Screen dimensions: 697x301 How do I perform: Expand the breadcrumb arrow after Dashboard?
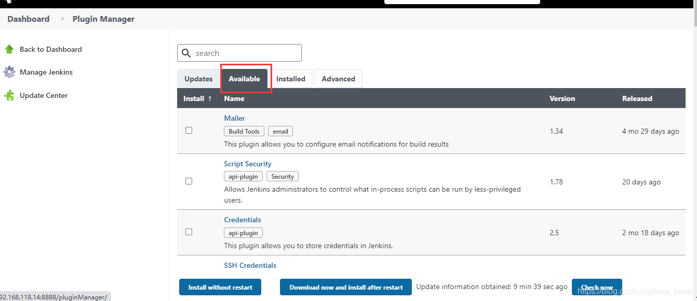(x=62, y=19)
